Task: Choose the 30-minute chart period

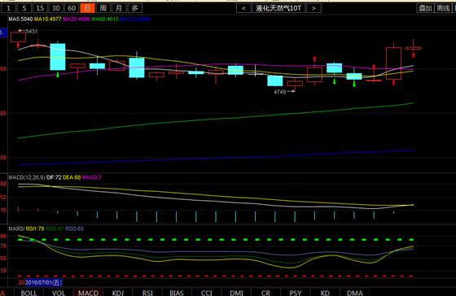Action: pos(56,8)
